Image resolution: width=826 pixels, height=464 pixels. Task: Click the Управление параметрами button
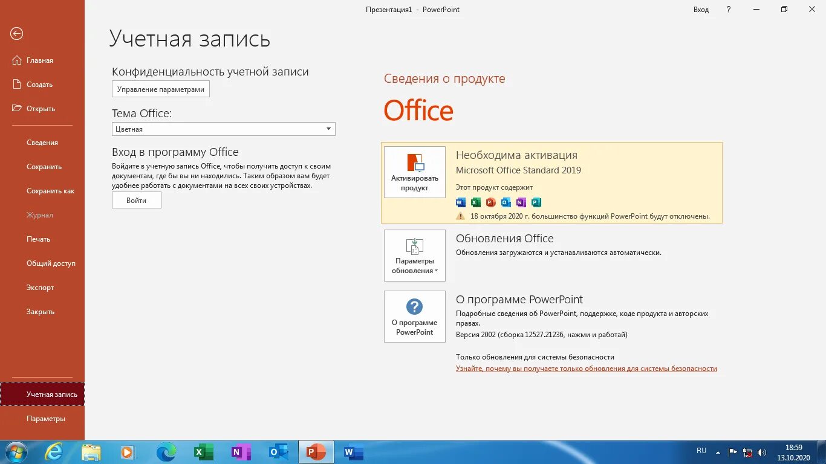(161, 89)
